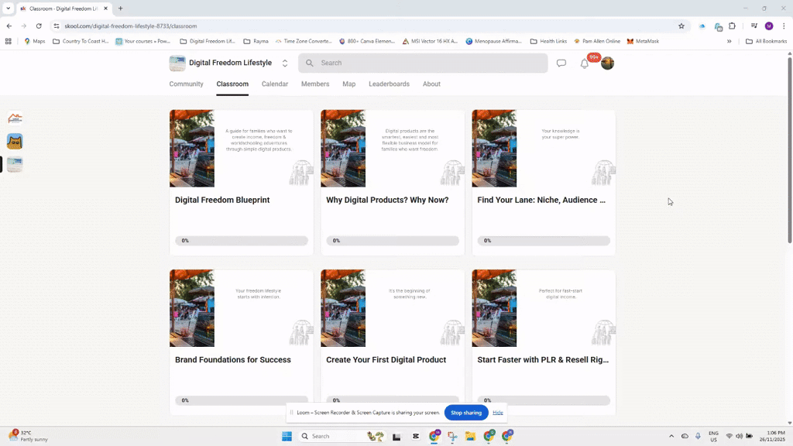
Task: Reload the page with the refresh icon
Action: click(39, 26)
